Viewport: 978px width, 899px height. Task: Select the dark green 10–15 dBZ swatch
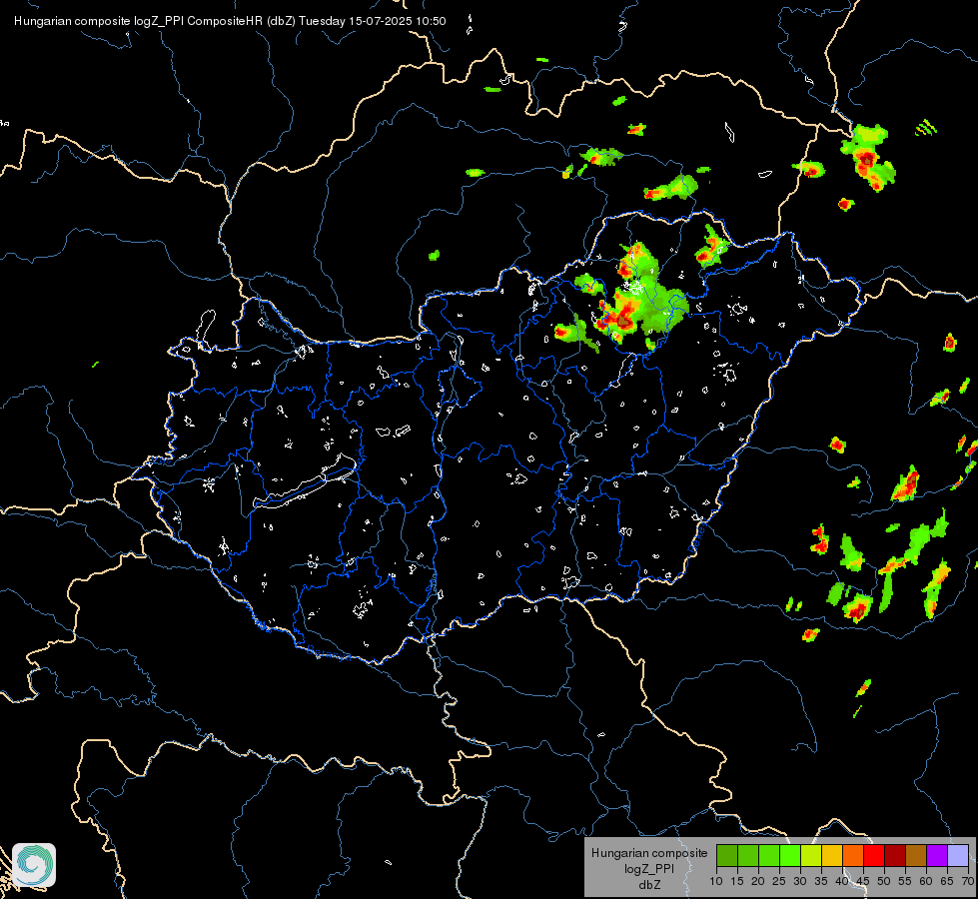click(726, 855)
